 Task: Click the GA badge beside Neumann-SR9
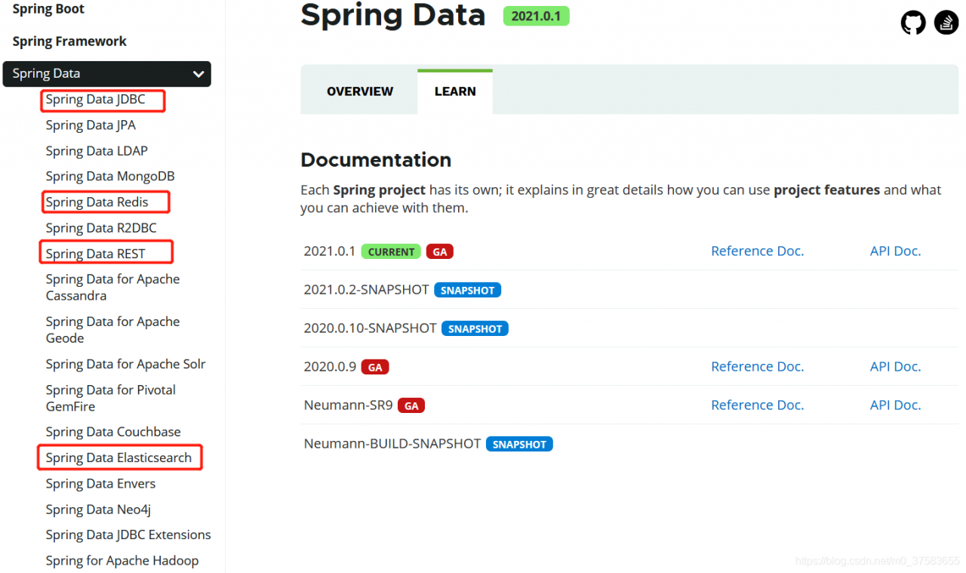pyautogui.click(x=411, y=406)
